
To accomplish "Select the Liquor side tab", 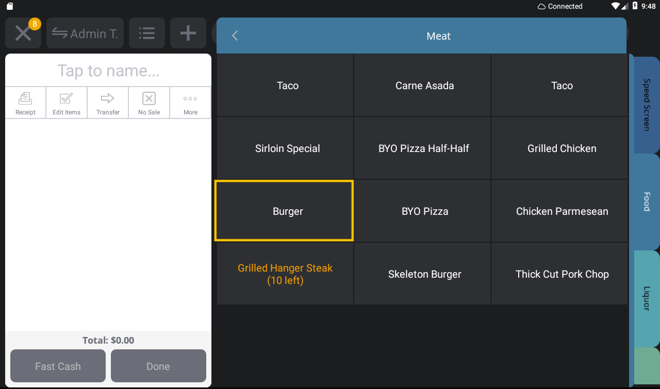I will coord(647,298).
